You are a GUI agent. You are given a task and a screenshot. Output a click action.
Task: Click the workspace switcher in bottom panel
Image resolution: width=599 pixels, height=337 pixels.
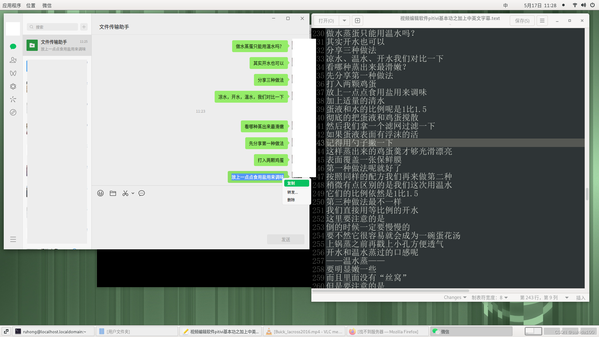click(x=533, y=331)
